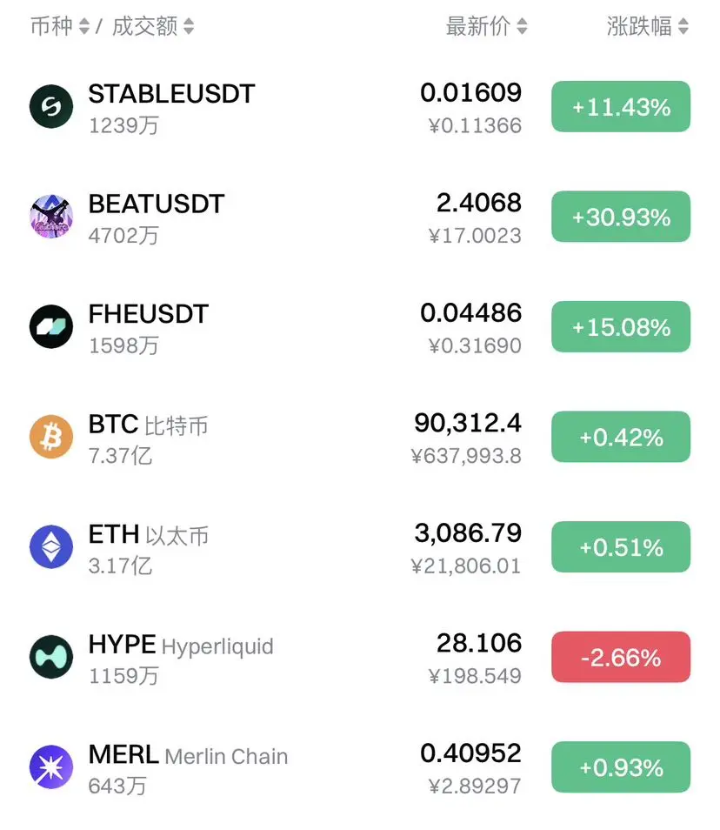This screenshot has width=720, height=830.
Task: Open the ETH 以太币 pair name
Action: pos(148,535)
